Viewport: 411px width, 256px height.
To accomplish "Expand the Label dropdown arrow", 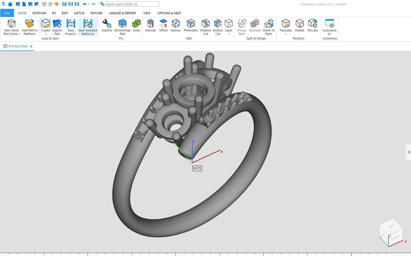I will click(x=229, y=34).
